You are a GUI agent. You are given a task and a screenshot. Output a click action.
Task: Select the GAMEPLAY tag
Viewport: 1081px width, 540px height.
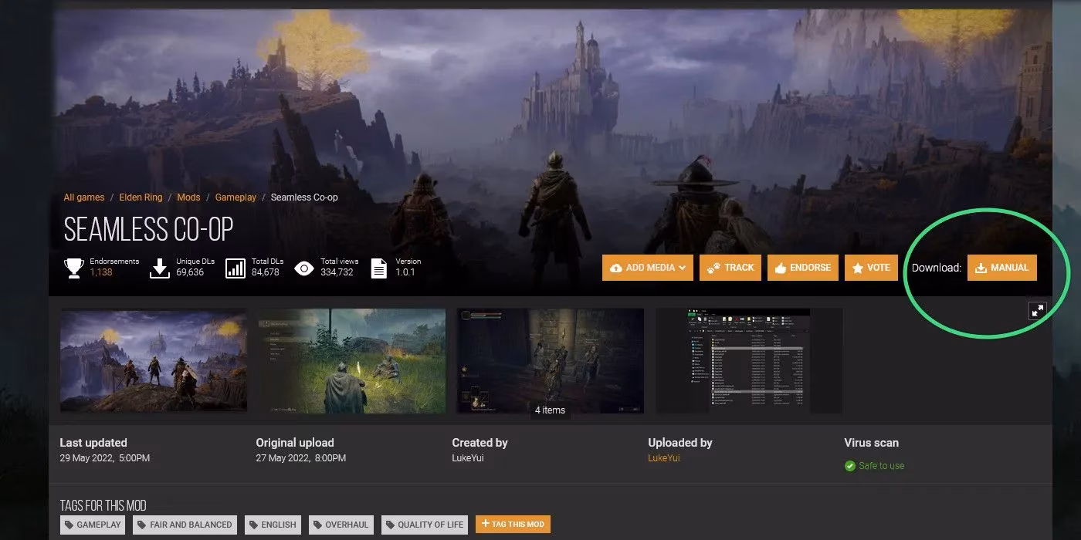pyautogui.click(x=94, y=525)
